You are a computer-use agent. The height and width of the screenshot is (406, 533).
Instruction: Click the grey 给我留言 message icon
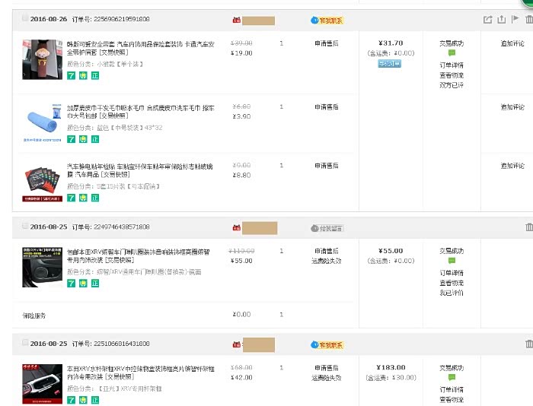327,227
